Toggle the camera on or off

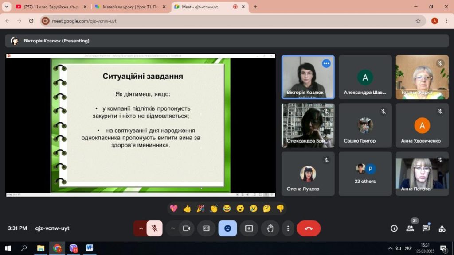[186, 228]
